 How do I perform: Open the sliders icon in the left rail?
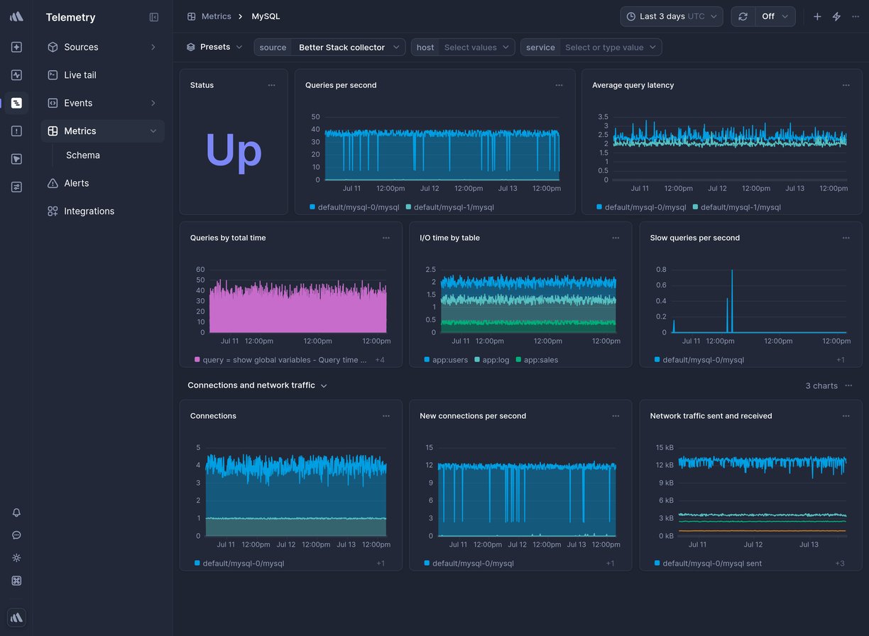(16, 187)
